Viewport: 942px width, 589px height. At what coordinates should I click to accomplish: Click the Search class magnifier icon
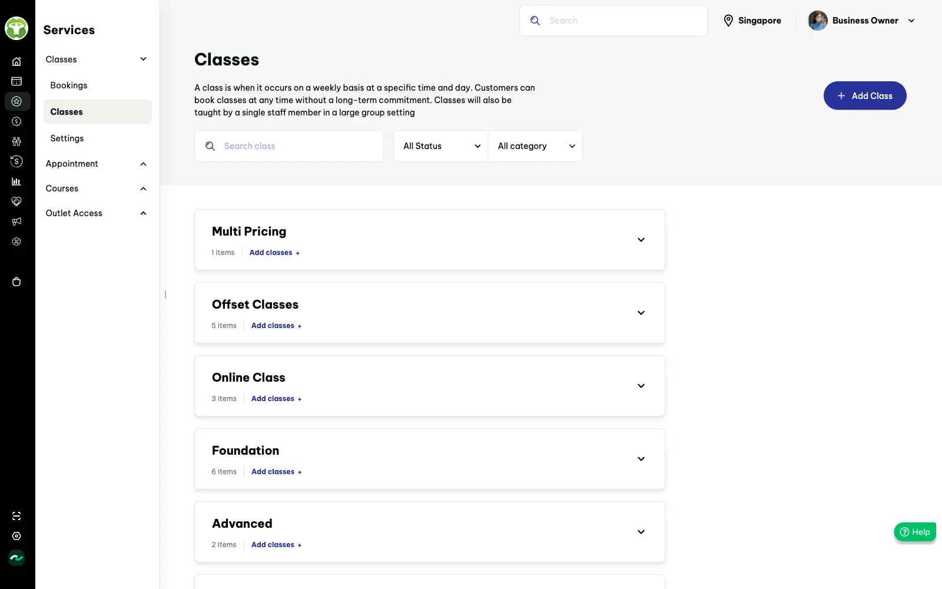coord(210,146)
